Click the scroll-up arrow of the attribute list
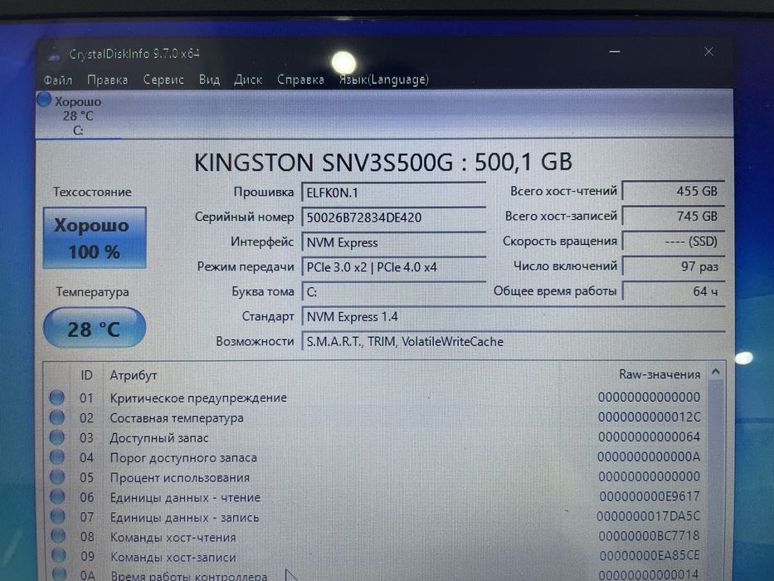 (x=716, y=372)
